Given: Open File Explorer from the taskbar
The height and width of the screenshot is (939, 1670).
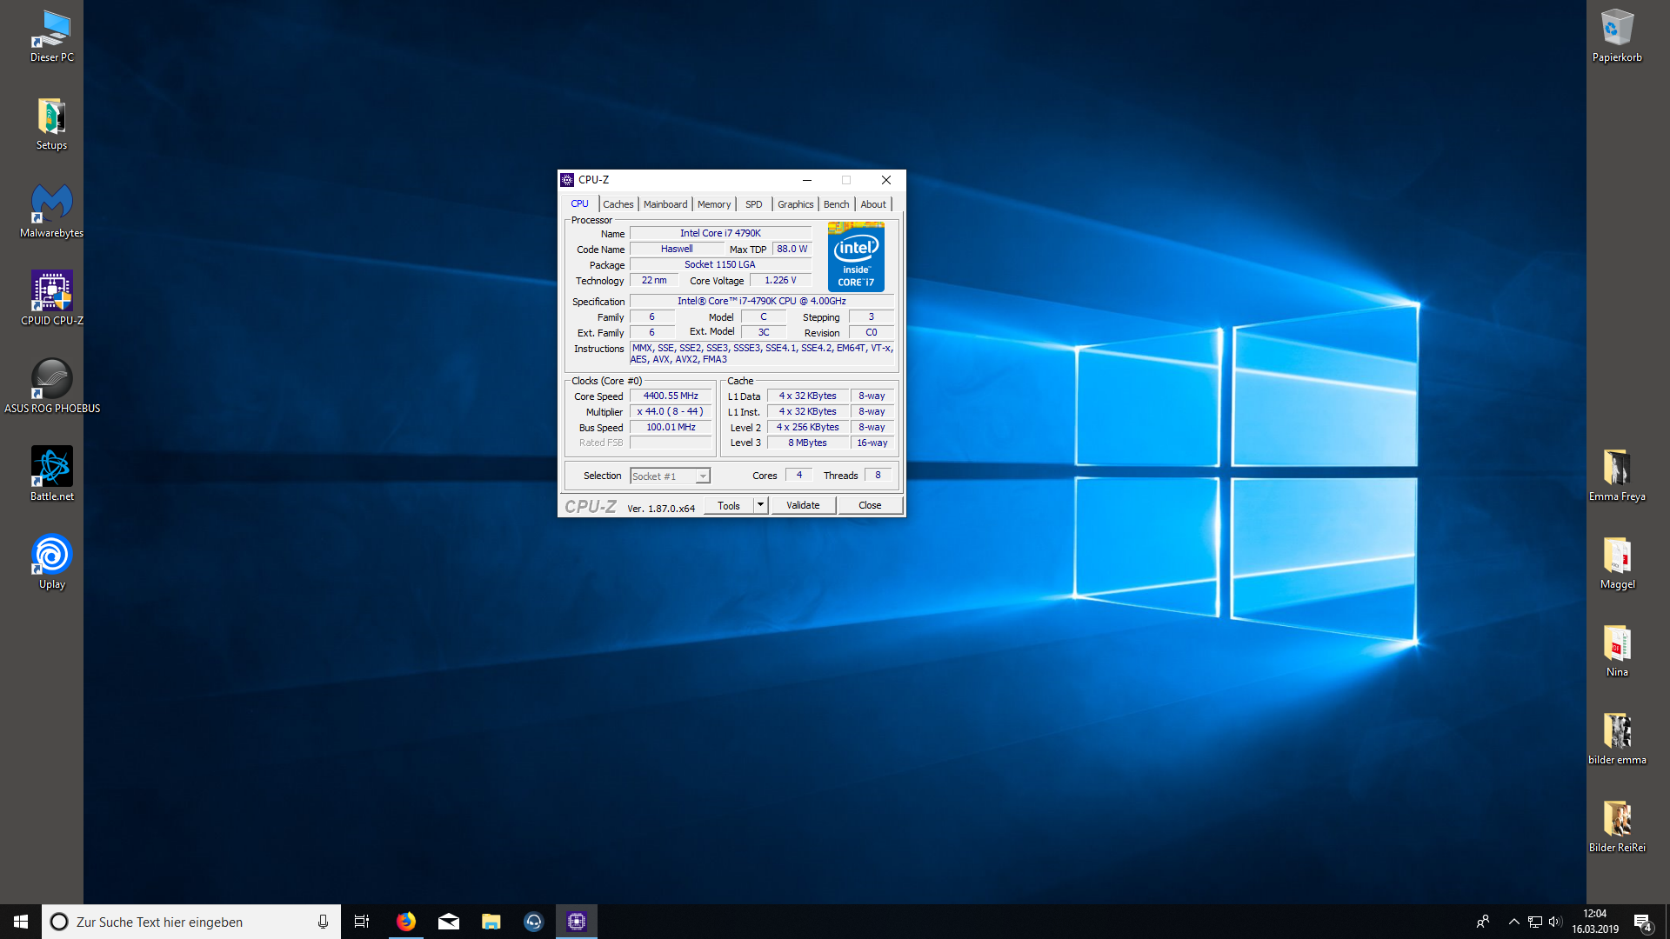Looking at the screenshot, I should [x=491, y=922].
